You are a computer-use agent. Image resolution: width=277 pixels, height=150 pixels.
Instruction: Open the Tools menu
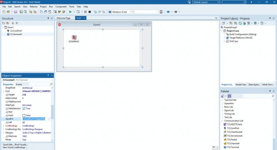click(71, 7)
